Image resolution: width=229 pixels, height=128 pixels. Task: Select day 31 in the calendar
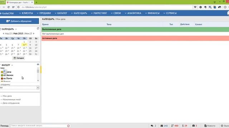point(36,54)
